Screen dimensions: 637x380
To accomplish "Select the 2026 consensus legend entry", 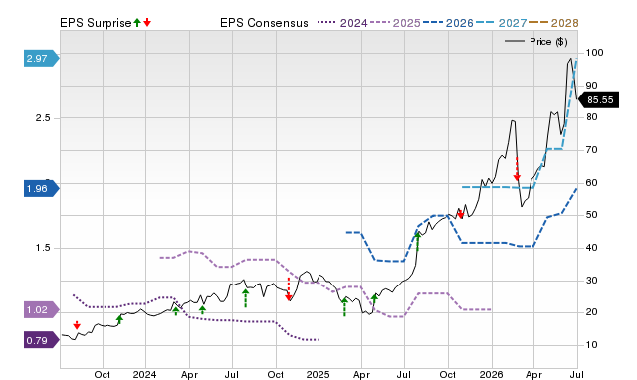I will click(x=448, y=23).
